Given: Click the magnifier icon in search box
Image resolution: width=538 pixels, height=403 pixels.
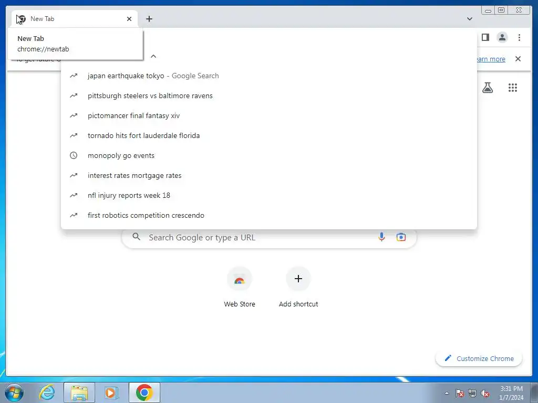Looking at the screenshot, I should coord(136,237).
